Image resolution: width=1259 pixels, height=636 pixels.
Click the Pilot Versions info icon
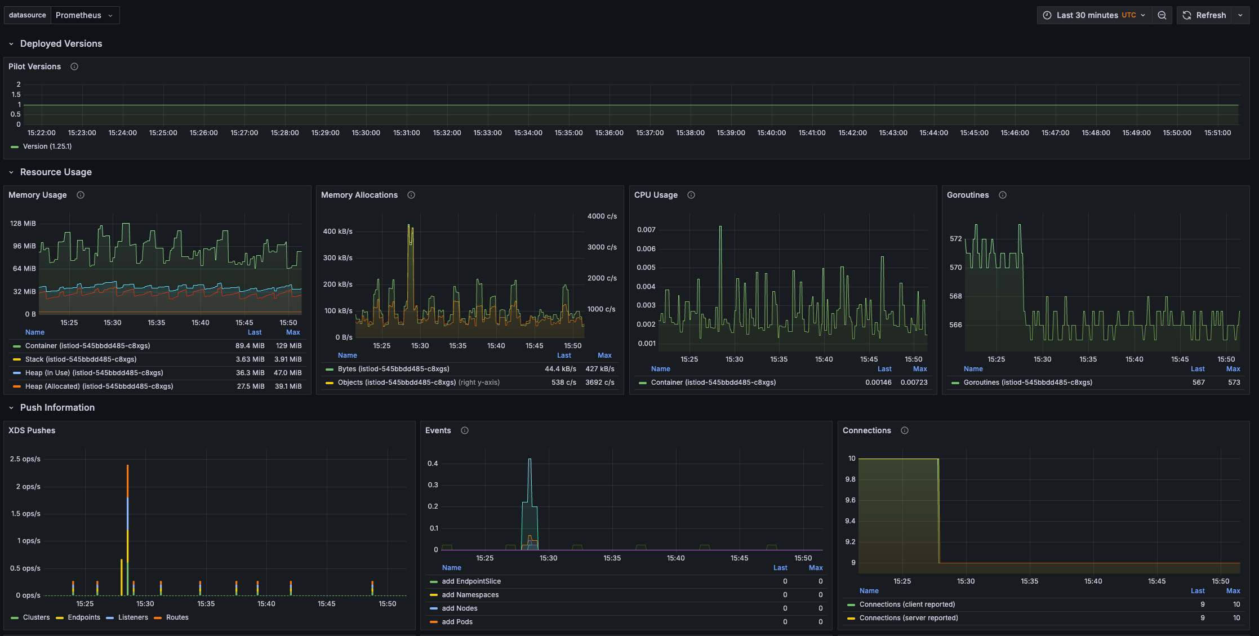74,66
